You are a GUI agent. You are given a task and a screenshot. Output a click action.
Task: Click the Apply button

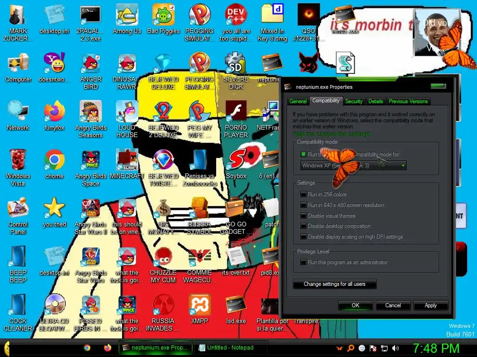click(x=431, y=305)
